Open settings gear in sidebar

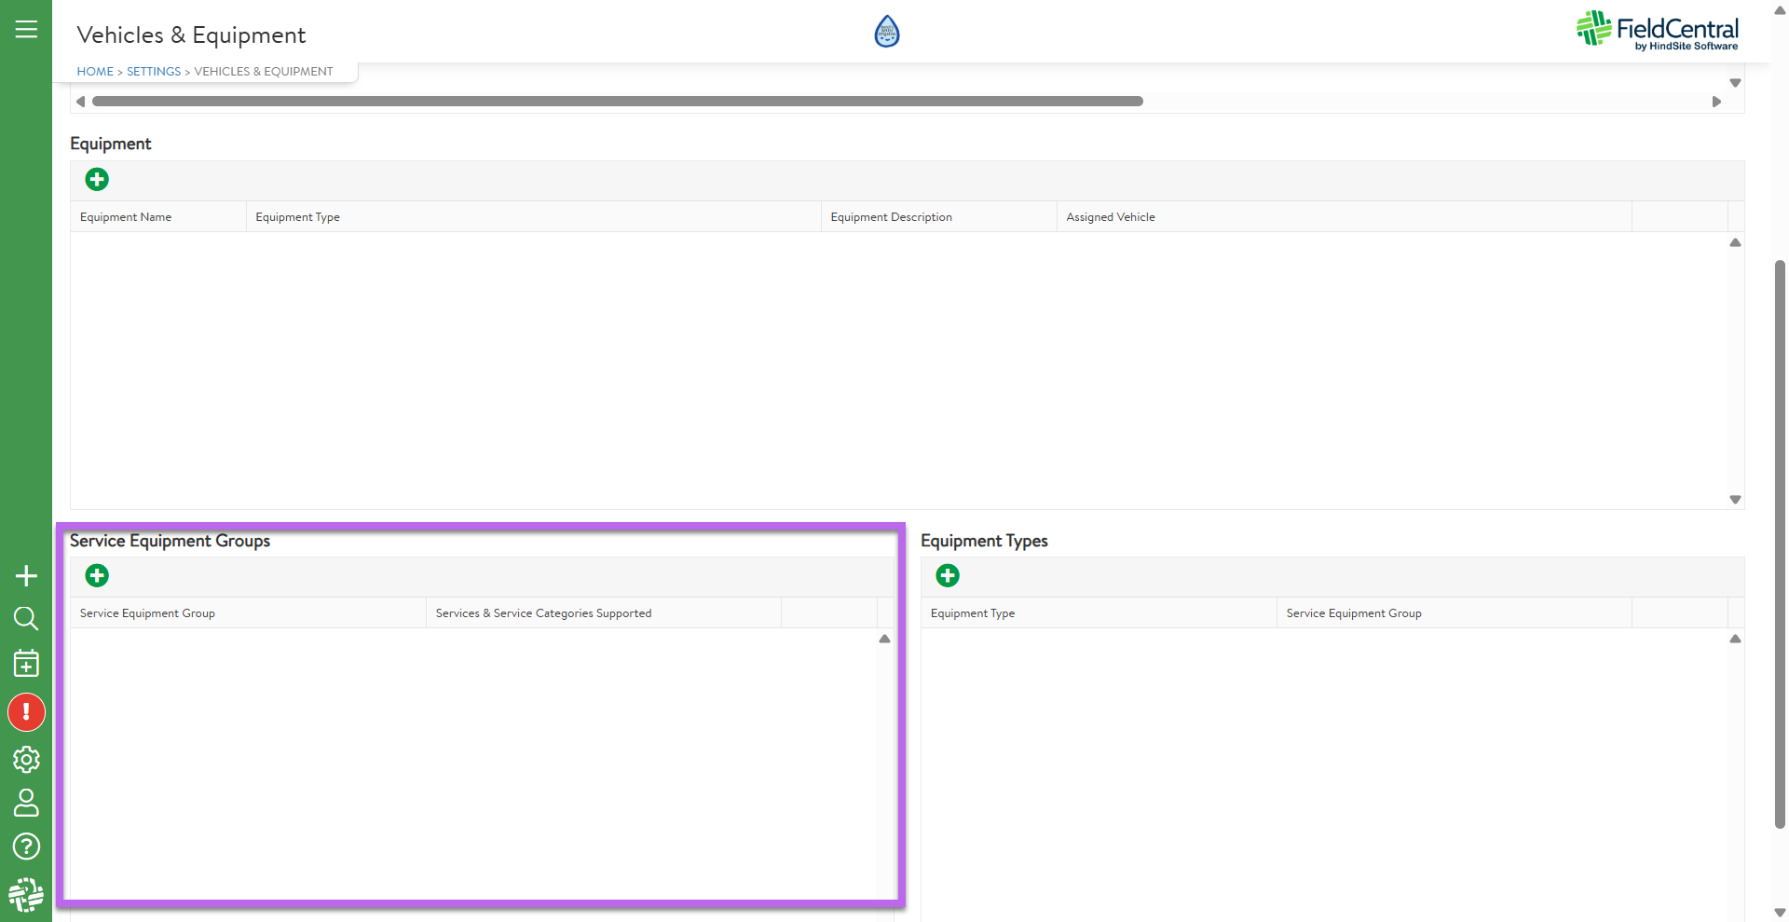point(26,760)
